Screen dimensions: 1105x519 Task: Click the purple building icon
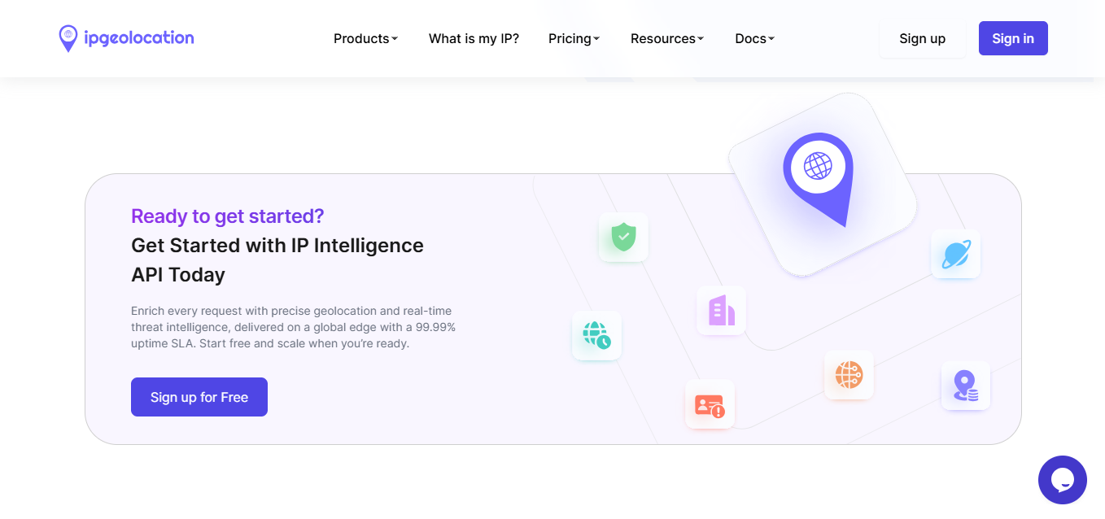point(721,310)
